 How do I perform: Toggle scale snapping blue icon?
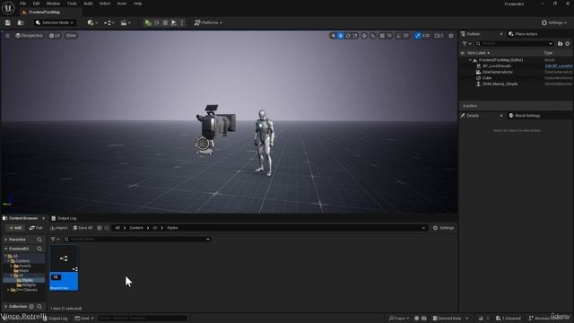(418, 36)
